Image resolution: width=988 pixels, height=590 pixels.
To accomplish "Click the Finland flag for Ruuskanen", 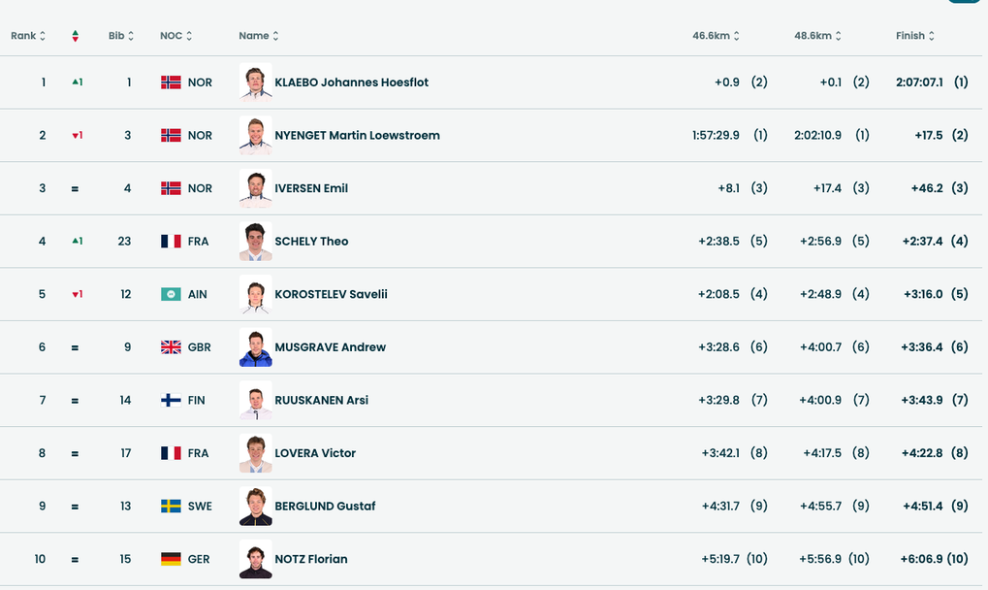I will [171, 400].
